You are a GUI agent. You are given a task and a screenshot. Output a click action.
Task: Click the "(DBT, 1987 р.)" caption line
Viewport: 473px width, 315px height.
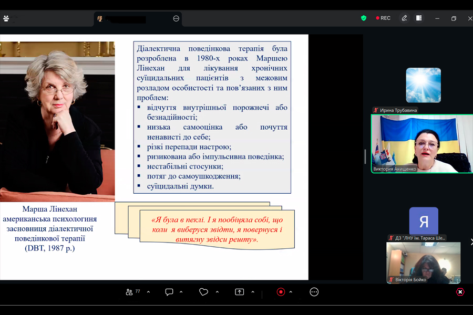[50, 248]
